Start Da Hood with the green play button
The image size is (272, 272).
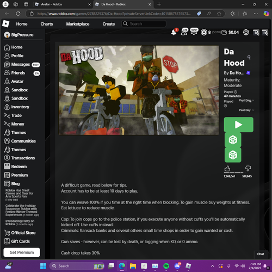point(238,125)
